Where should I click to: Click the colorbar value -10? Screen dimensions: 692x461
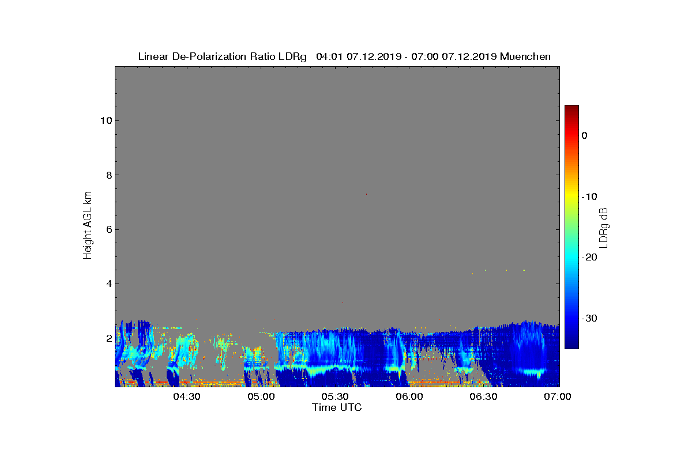coord(589,197)
